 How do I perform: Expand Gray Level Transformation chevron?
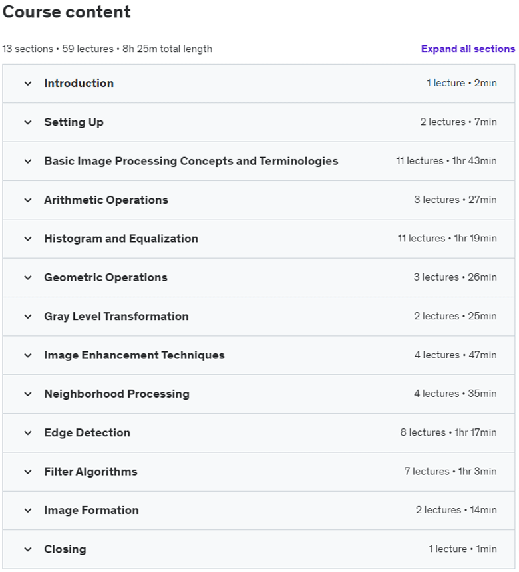(28, 317)
